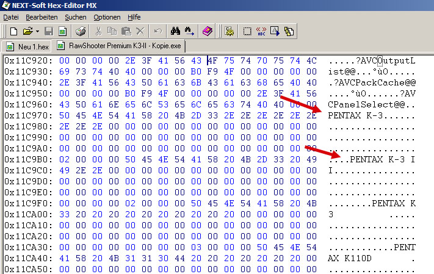Click the Save diskette icon
Viewport: 434px width, 274px height.
(48, 31)
